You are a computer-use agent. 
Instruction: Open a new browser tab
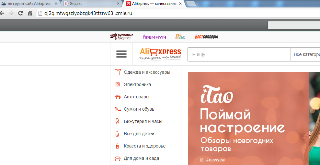191,4
